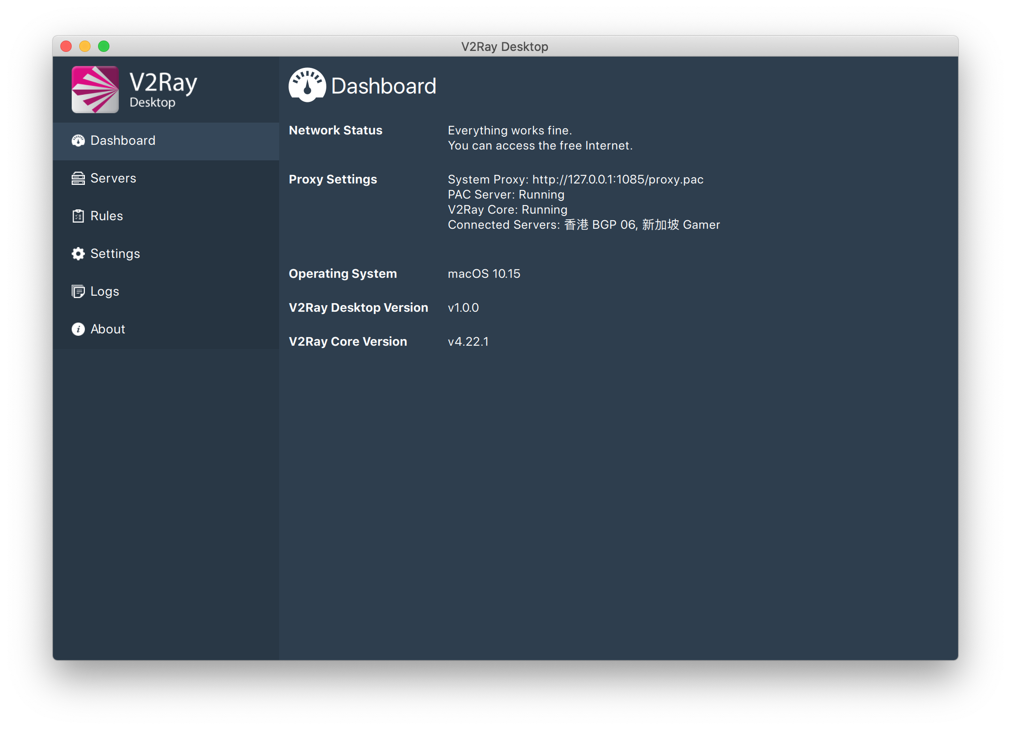Click the 'Everything works fine.' status text
This screenshot has width=1011, height=730.
510,130
